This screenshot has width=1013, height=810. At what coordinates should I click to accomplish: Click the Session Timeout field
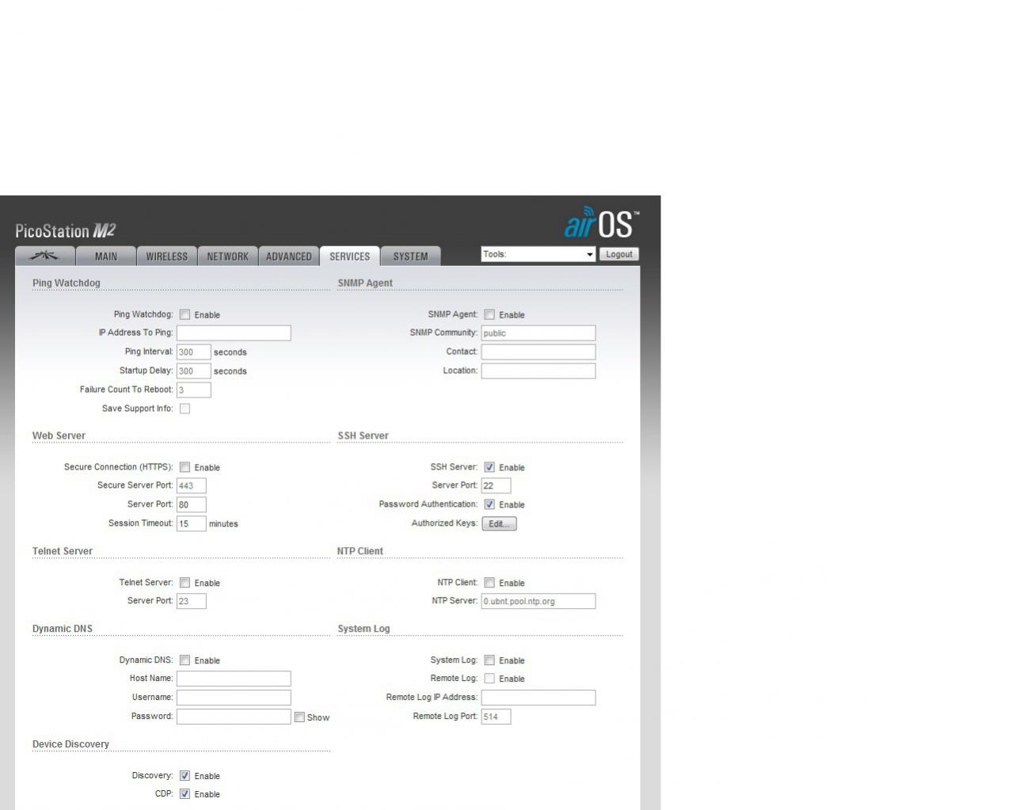[x=191, y=524]
